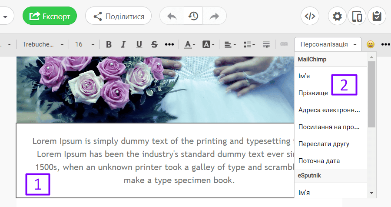
Task: Choose Поточна дата merge tag
Action: 319,160
